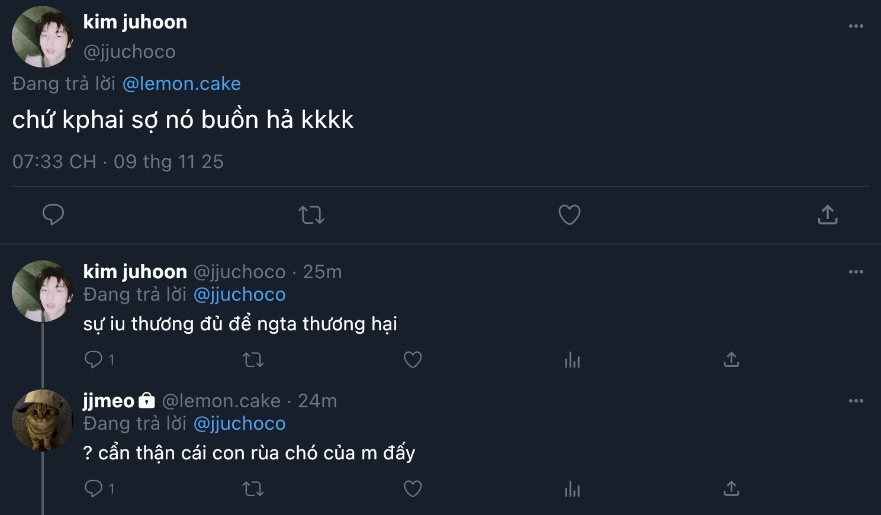Open @jjuchoco mention in jjmeo's reply
Screen dimensions: 881x515
click(239, 423)
